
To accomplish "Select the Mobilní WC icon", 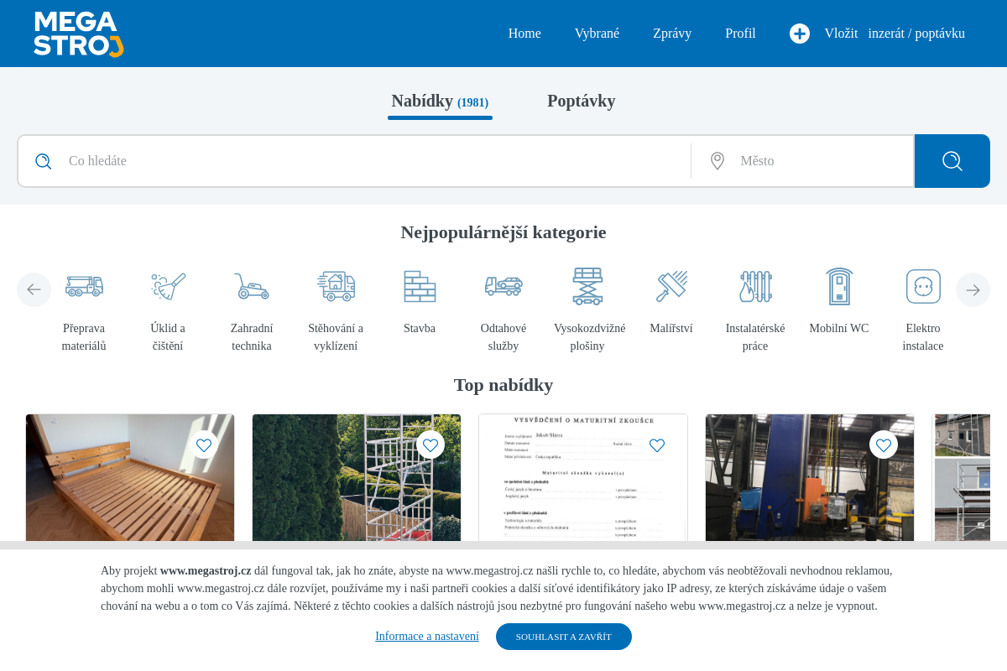I will pyautogui.click(x=839, y=286).
